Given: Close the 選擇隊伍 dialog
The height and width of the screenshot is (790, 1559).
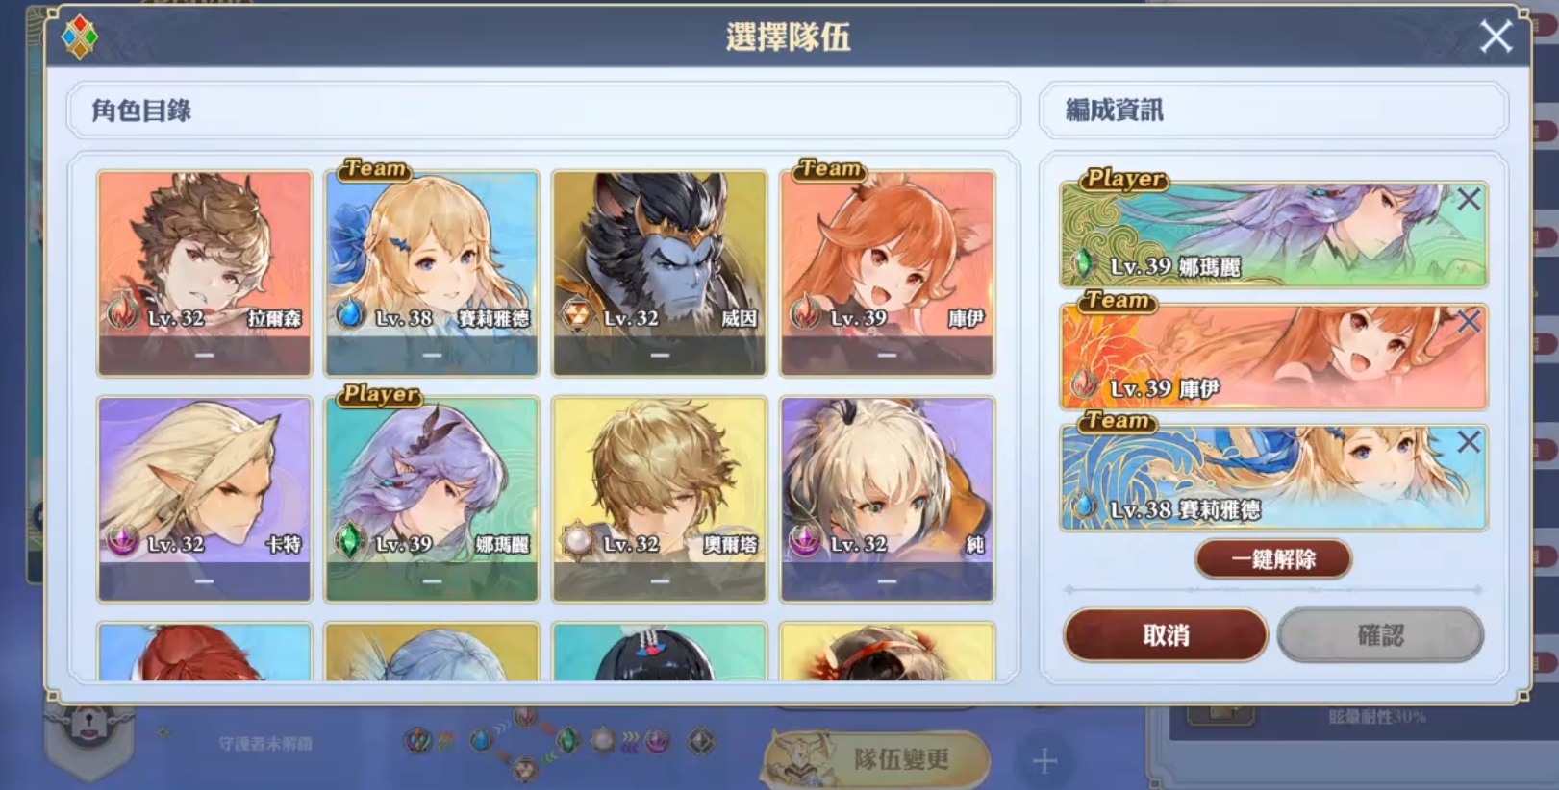Looking at the screenshot, I should click(1496, 37).
